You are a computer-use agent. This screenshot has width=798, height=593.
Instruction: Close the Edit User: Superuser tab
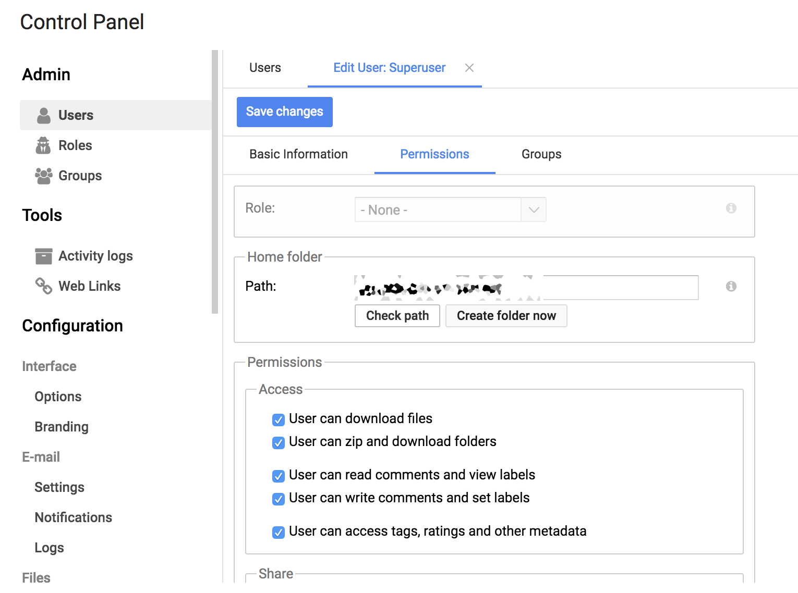pos(469,68)
